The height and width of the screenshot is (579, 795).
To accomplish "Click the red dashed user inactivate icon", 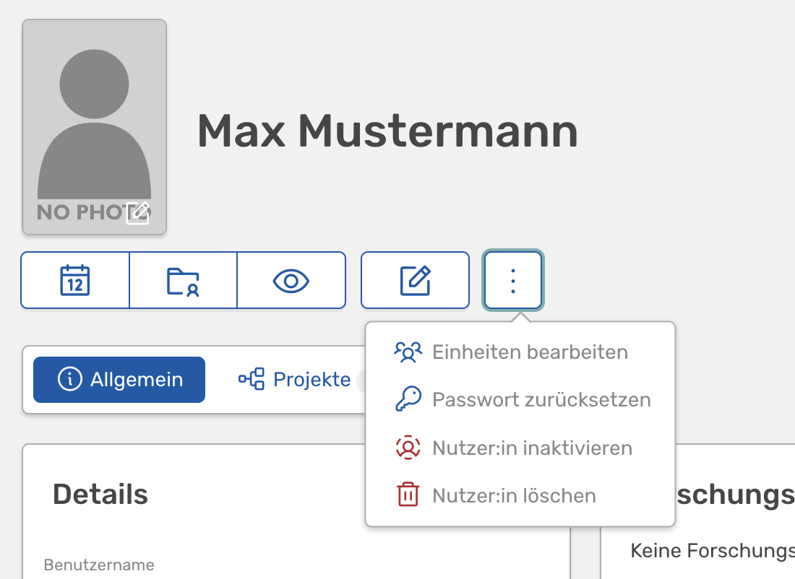I will (408, 448).
